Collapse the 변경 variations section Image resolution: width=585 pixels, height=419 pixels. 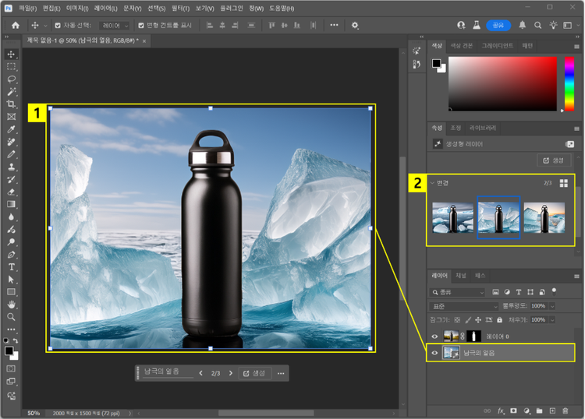(x=433, y=183)
